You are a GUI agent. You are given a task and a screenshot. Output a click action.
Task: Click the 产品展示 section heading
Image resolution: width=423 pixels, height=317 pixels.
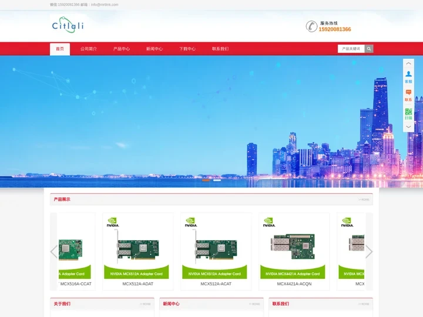62,199
